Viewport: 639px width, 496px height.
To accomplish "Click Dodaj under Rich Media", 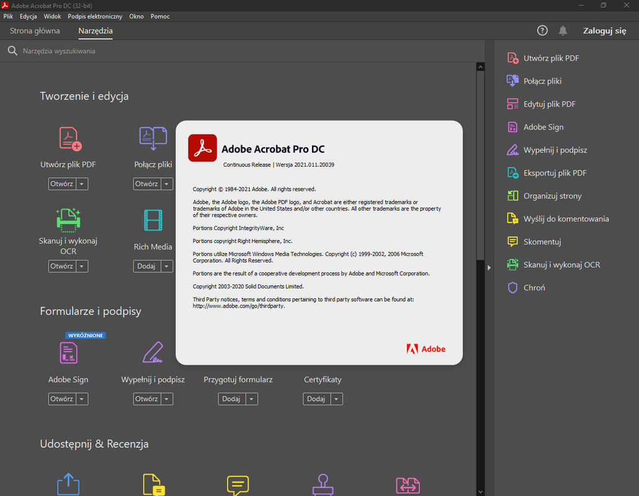I will pos(146,267).
